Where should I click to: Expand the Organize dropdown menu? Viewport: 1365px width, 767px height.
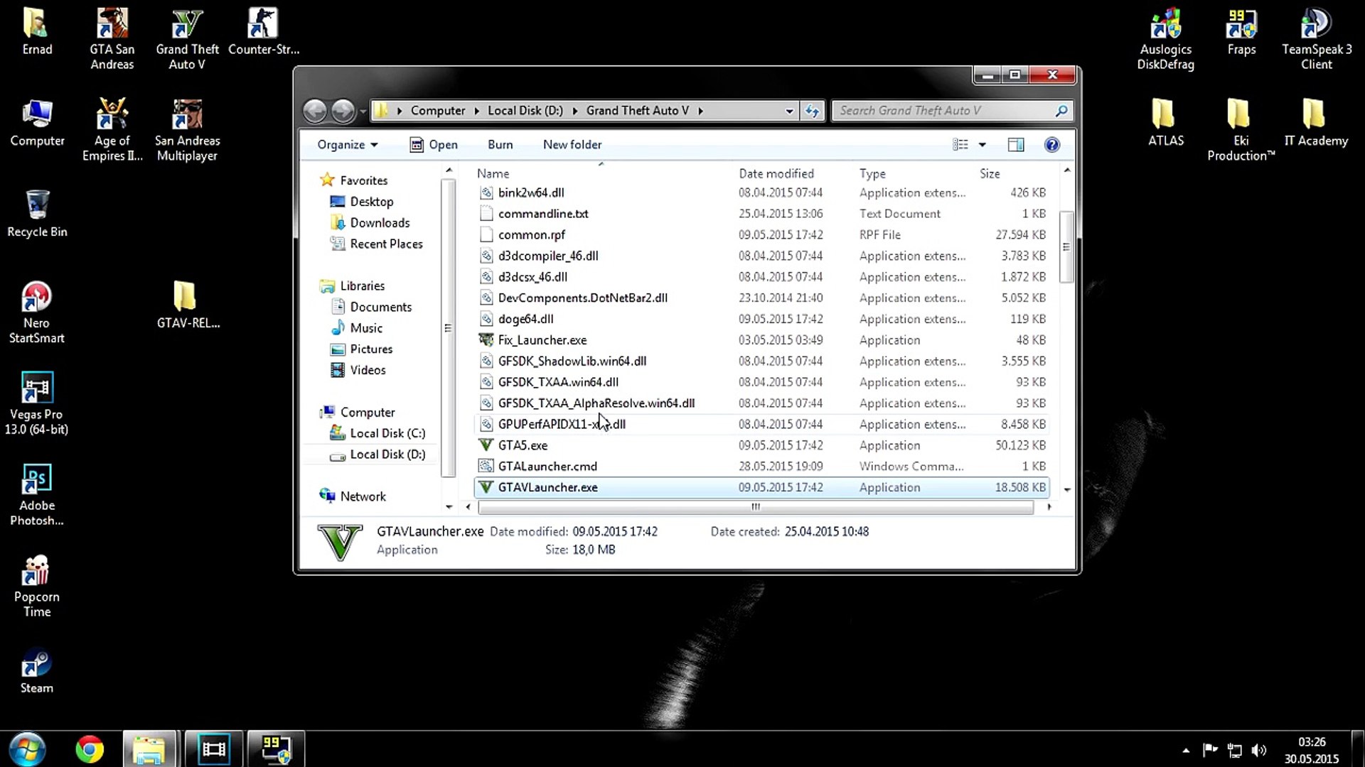(347, 145)
